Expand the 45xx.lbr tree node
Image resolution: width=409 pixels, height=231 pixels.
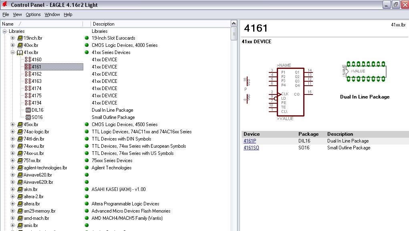click(x=12, y=125)
